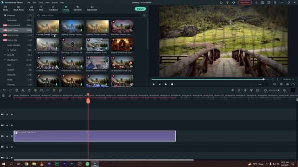This screenshot has height=167, width=298.
Task: Hide the track containing the title clip
Action: [x=12, y=136]
